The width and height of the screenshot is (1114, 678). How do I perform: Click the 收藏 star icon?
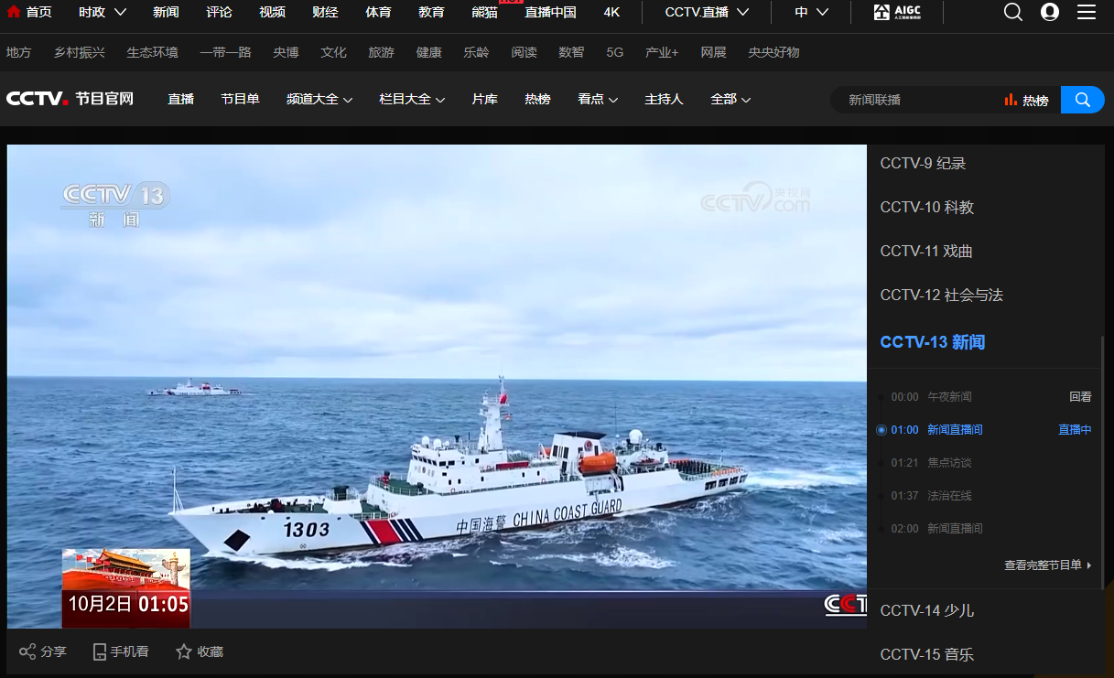[x=184, y=651]
